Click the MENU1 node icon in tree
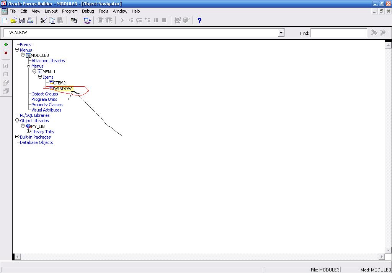 point(40,72)
